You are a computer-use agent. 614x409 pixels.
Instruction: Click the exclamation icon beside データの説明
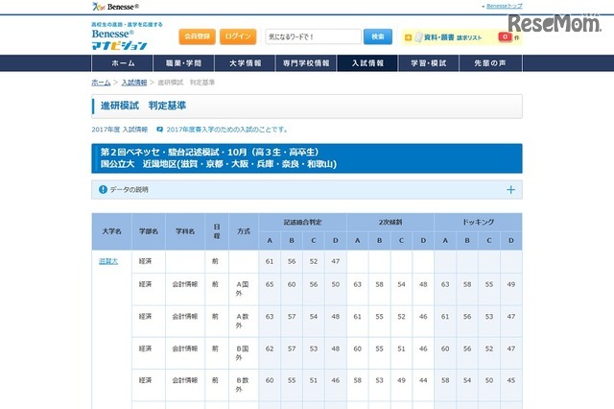point(103,189)
